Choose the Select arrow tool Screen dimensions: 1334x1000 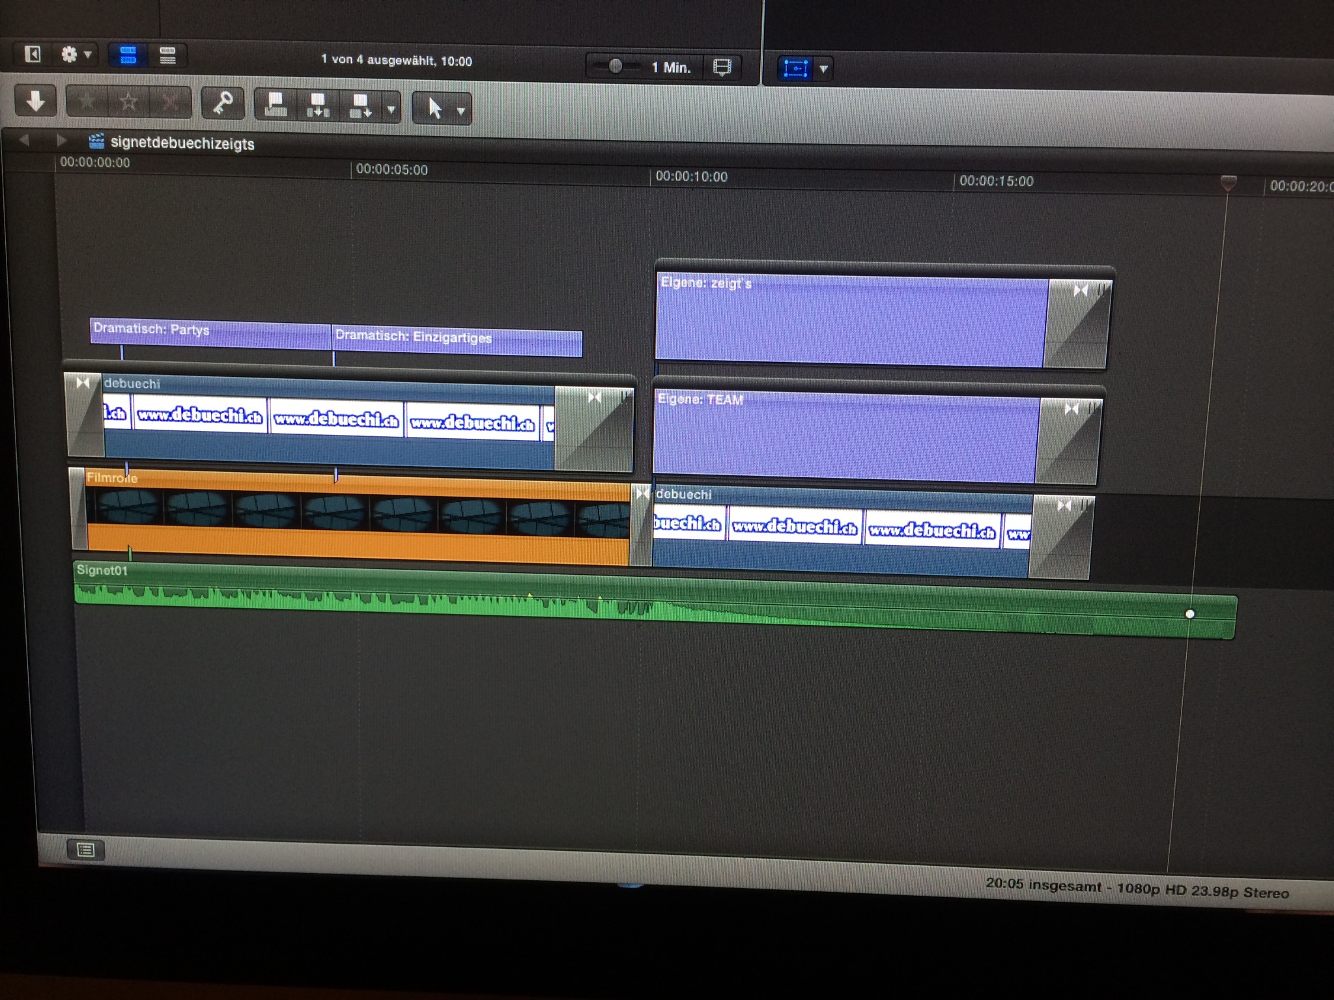click(434, 108)
